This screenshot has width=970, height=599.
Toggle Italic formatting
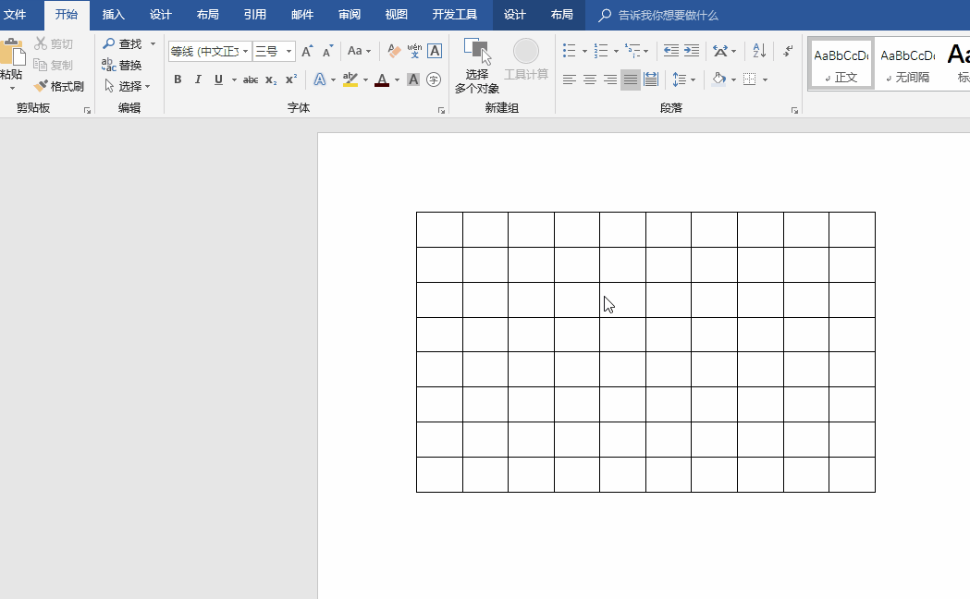(198, 80)
